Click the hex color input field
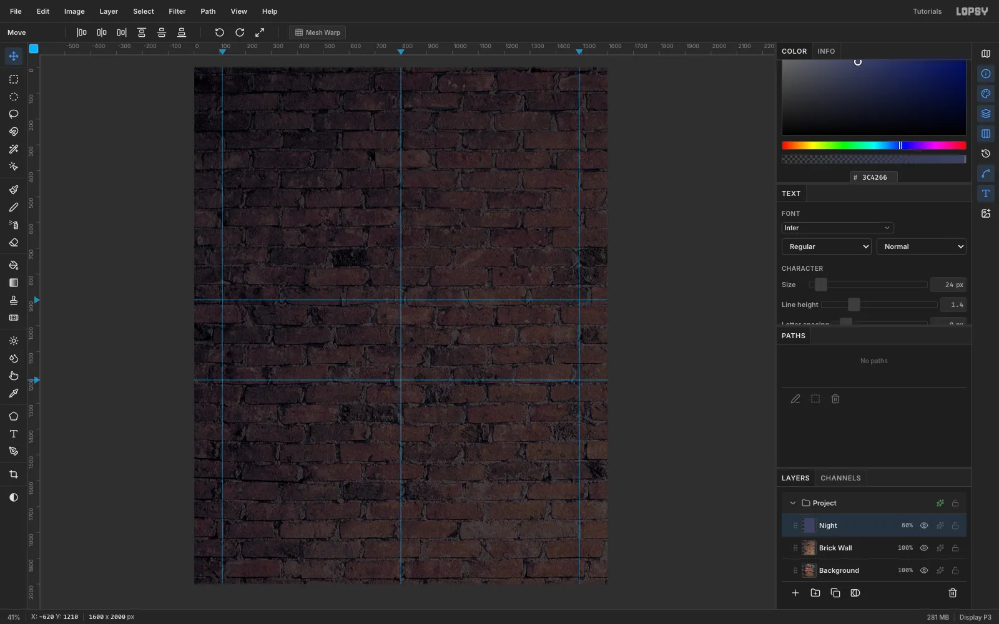Screen dimensions: 999x624 [x=874, y=177]
